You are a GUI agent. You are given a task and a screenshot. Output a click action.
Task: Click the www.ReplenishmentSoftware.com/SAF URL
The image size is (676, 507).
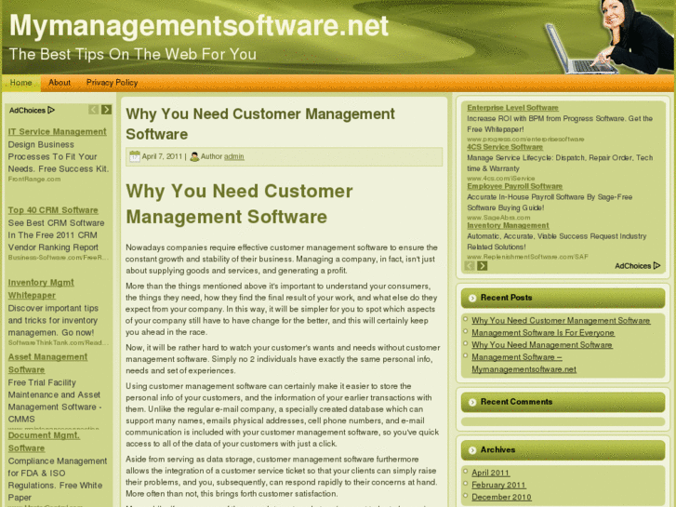[528, 257]
